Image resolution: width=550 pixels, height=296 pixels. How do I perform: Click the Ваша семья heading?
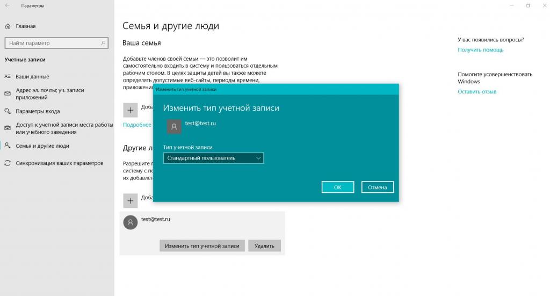point(141,43)
